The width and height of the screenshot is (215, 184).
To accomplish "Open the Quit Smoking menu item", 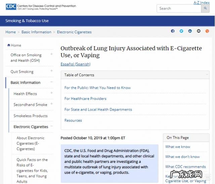I will pos(22,72).
